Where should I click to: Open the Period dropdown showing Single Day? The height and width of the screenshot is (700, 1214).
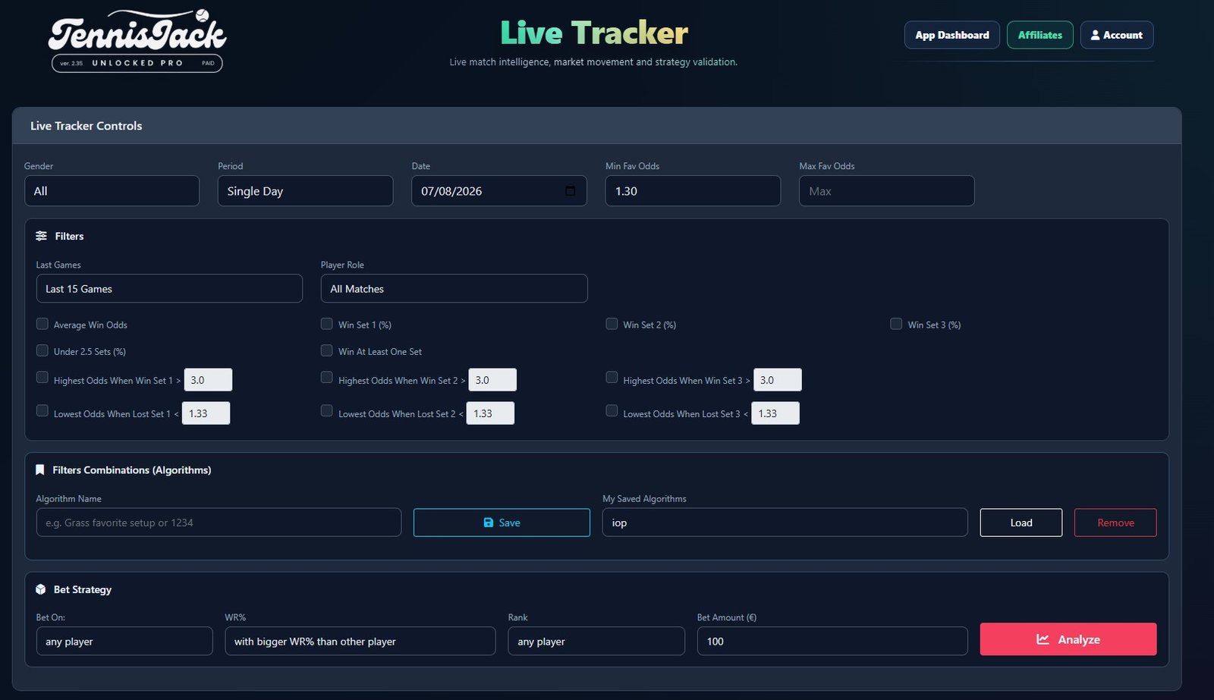click(x=305, y=191)
